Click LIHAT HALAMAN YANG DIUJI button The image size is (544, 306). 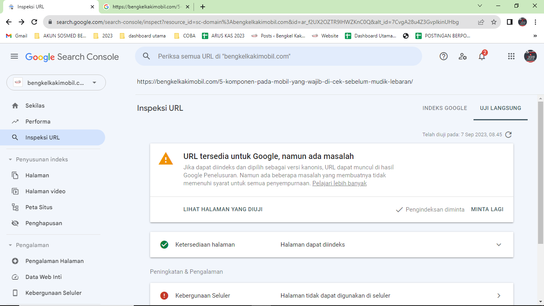(x=223, y=209)
